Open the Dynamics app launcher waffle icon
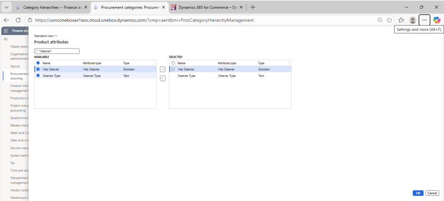 click(x=6, y=31)
